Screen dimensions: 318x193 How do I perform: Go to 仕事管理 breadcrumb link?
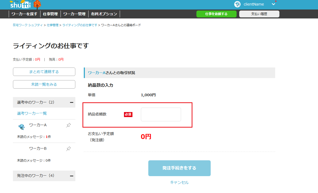pyautogui.click(x=53, y=25)
